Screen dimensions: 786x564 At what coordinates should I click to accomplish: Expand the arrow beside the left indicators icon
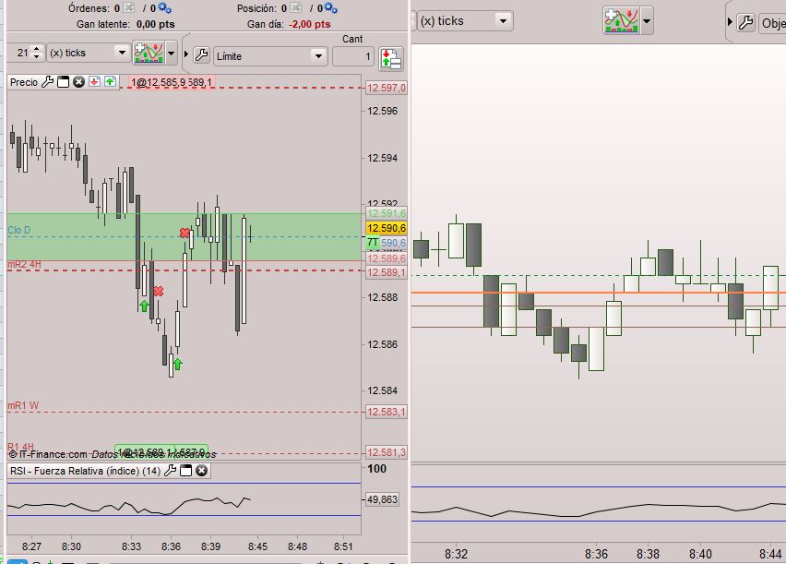click(171, 53)
